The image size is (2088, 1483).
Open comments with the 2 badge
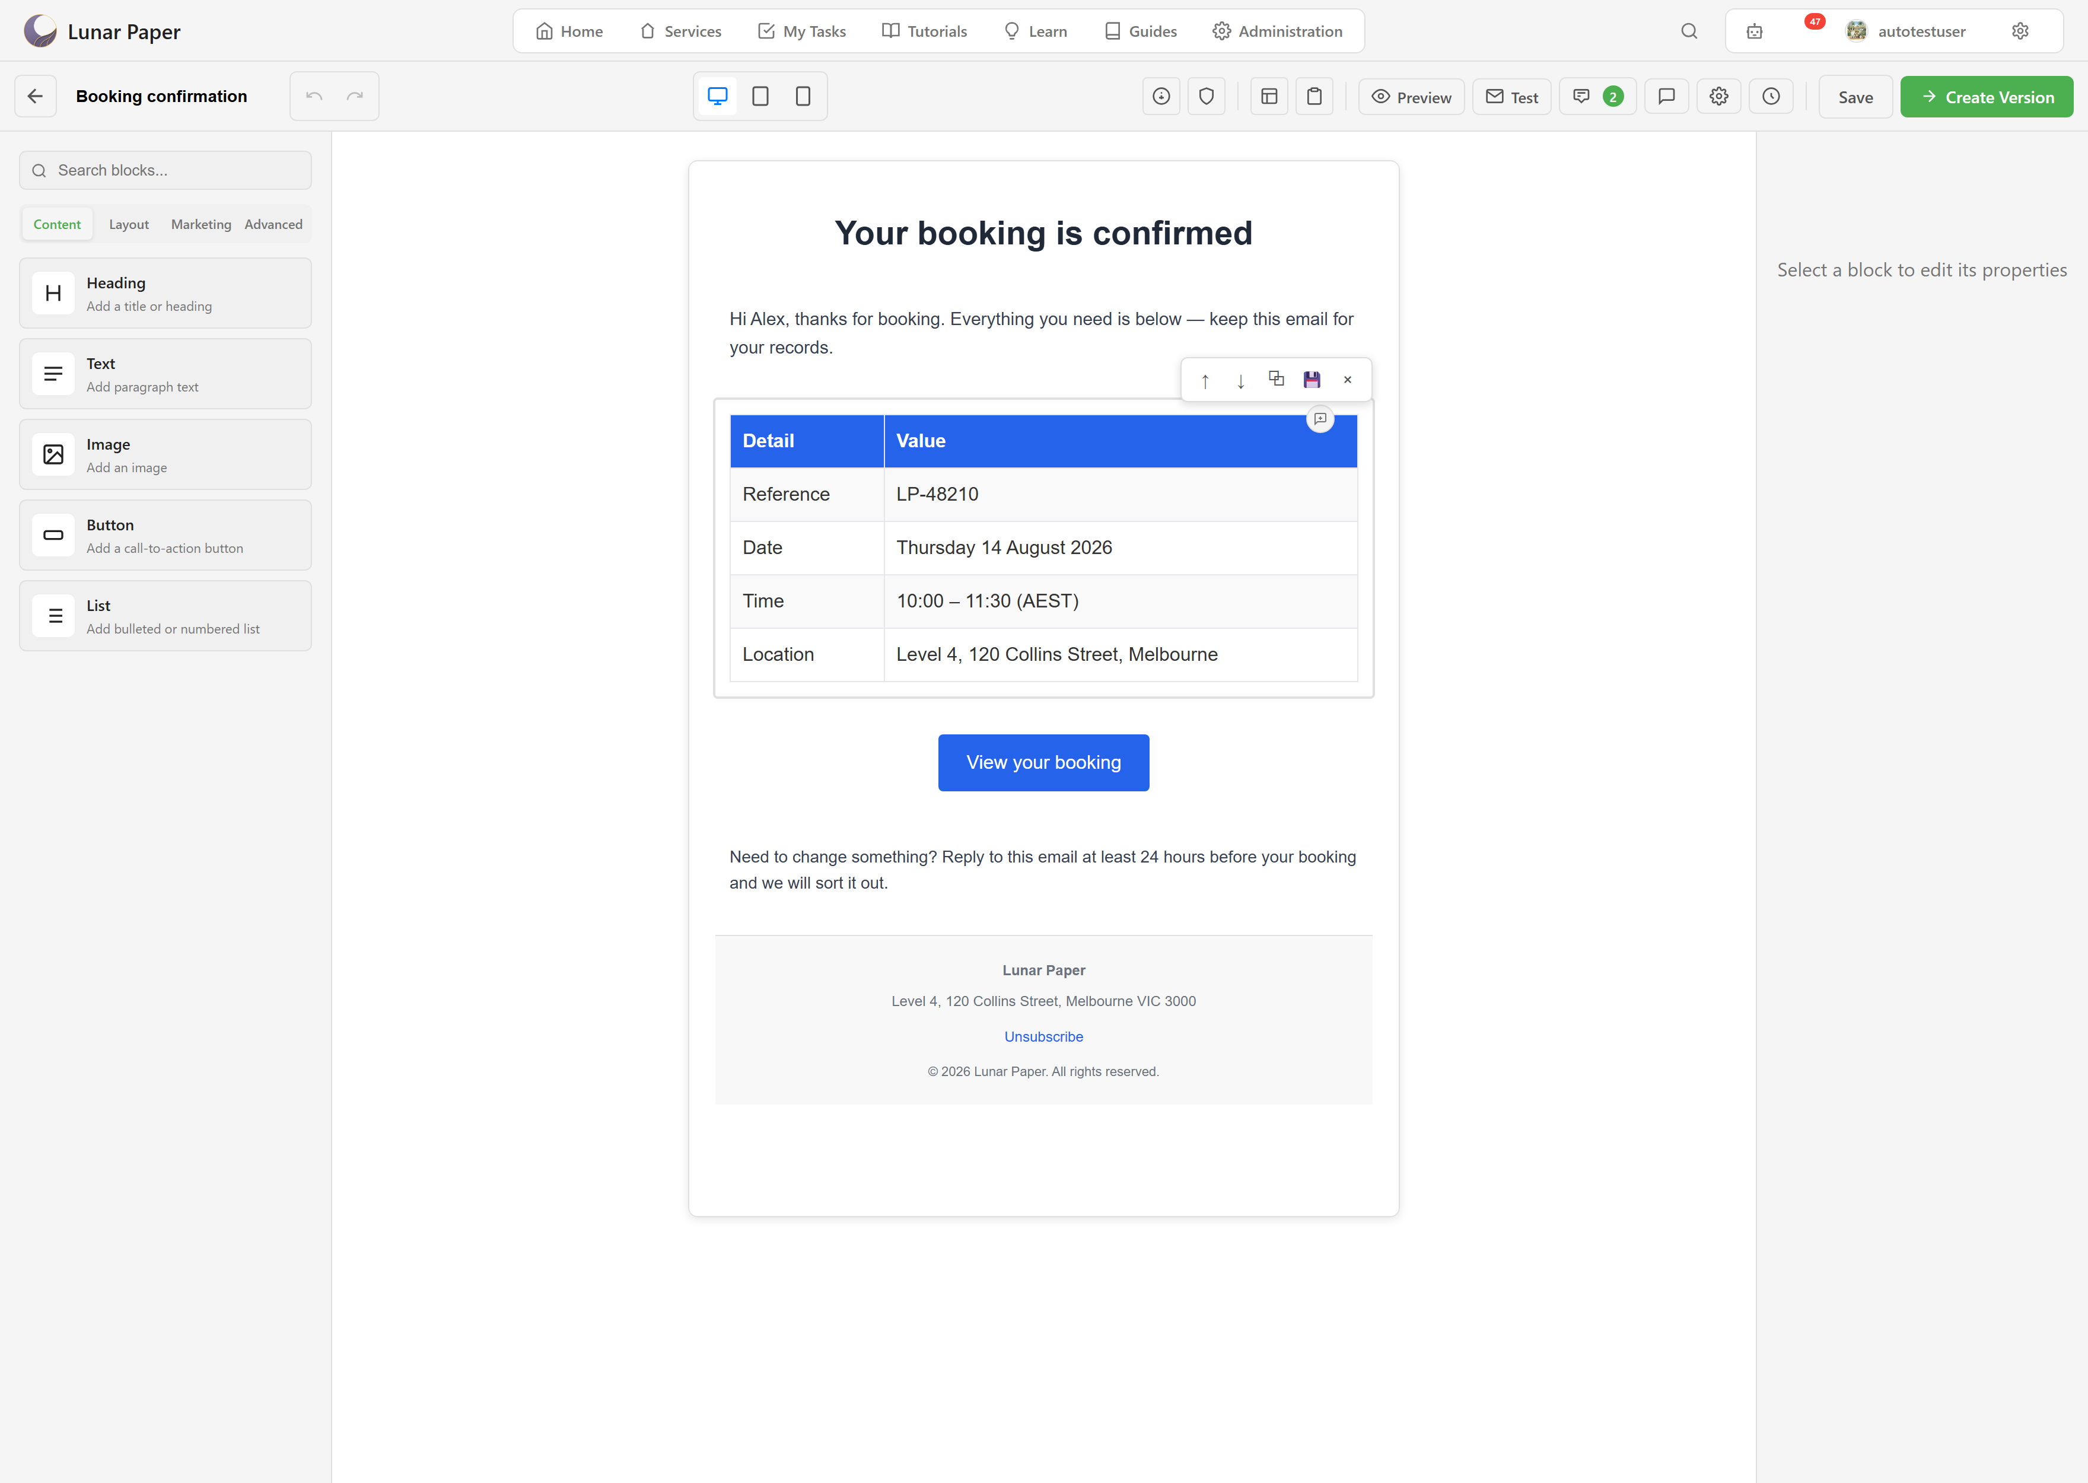pyautogui.click(x=1597, y=97)
